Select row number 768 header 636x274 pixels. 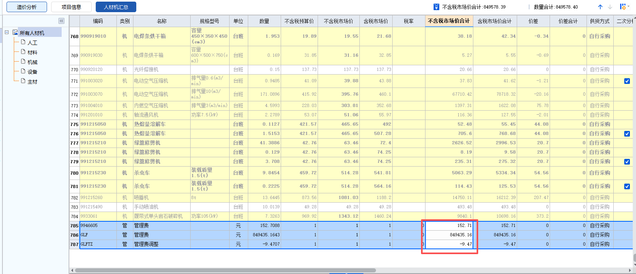click(74, 36)
